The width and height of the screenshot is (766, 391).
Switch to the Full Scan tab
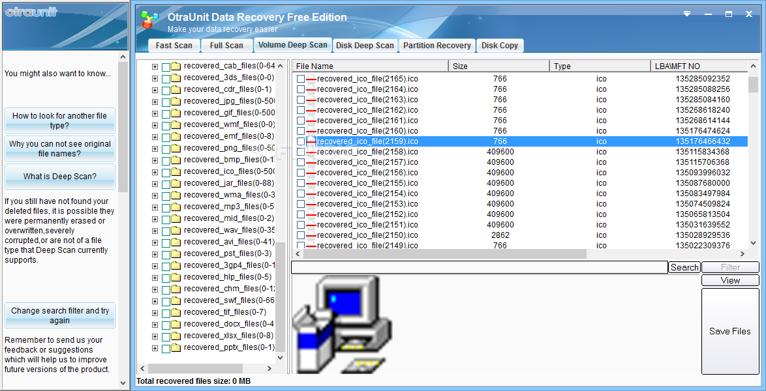[226, 46]
